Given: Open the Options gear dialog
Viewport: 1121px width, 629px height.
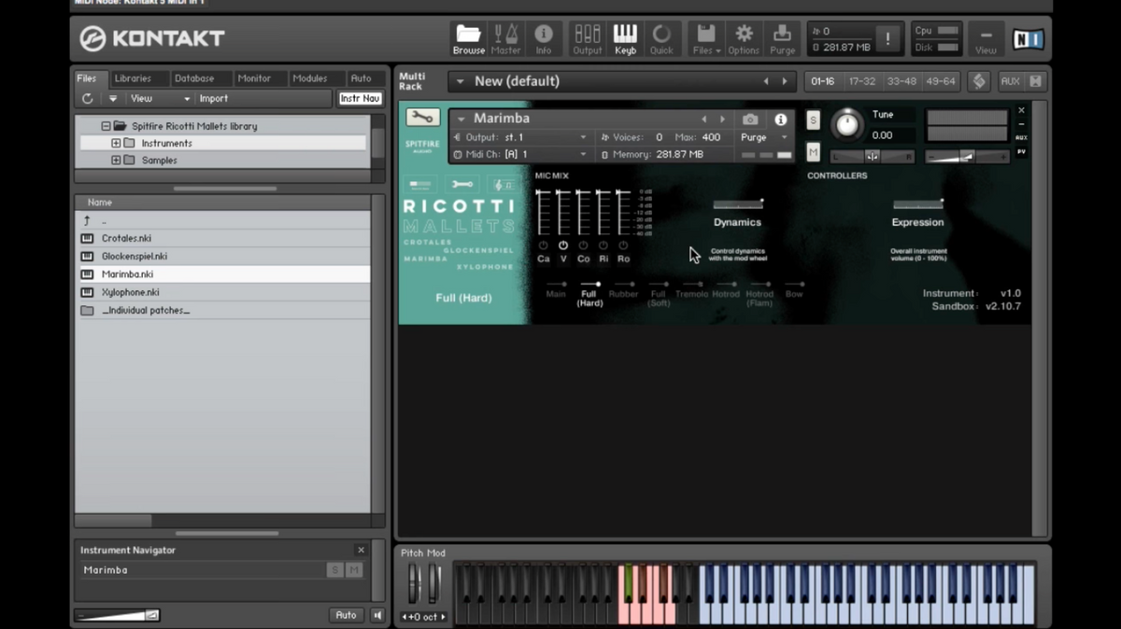Looking at the screenshot, I should click(x=744, y=39).
